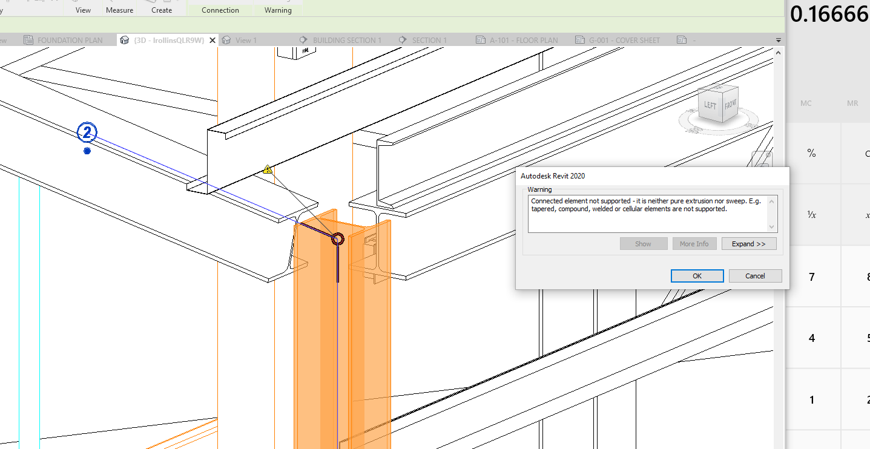Screen dimensions: 870x449
Task: Expand the warning details with Expand >>
Action: pyautogui.click(x=749, y=243)
